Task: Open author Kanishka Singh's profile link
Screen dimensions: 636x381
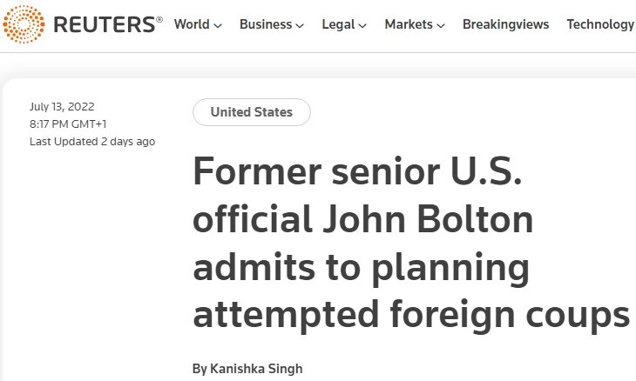Action: click(247, 369)
